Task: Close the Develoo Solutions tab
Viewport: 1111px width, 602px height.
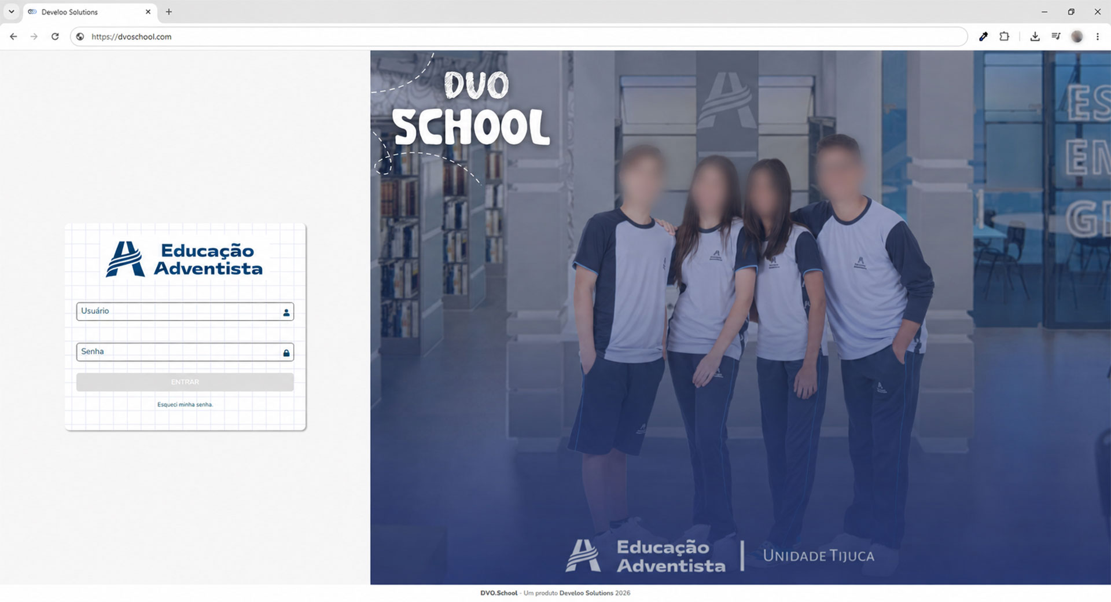Action: (148, 12)
